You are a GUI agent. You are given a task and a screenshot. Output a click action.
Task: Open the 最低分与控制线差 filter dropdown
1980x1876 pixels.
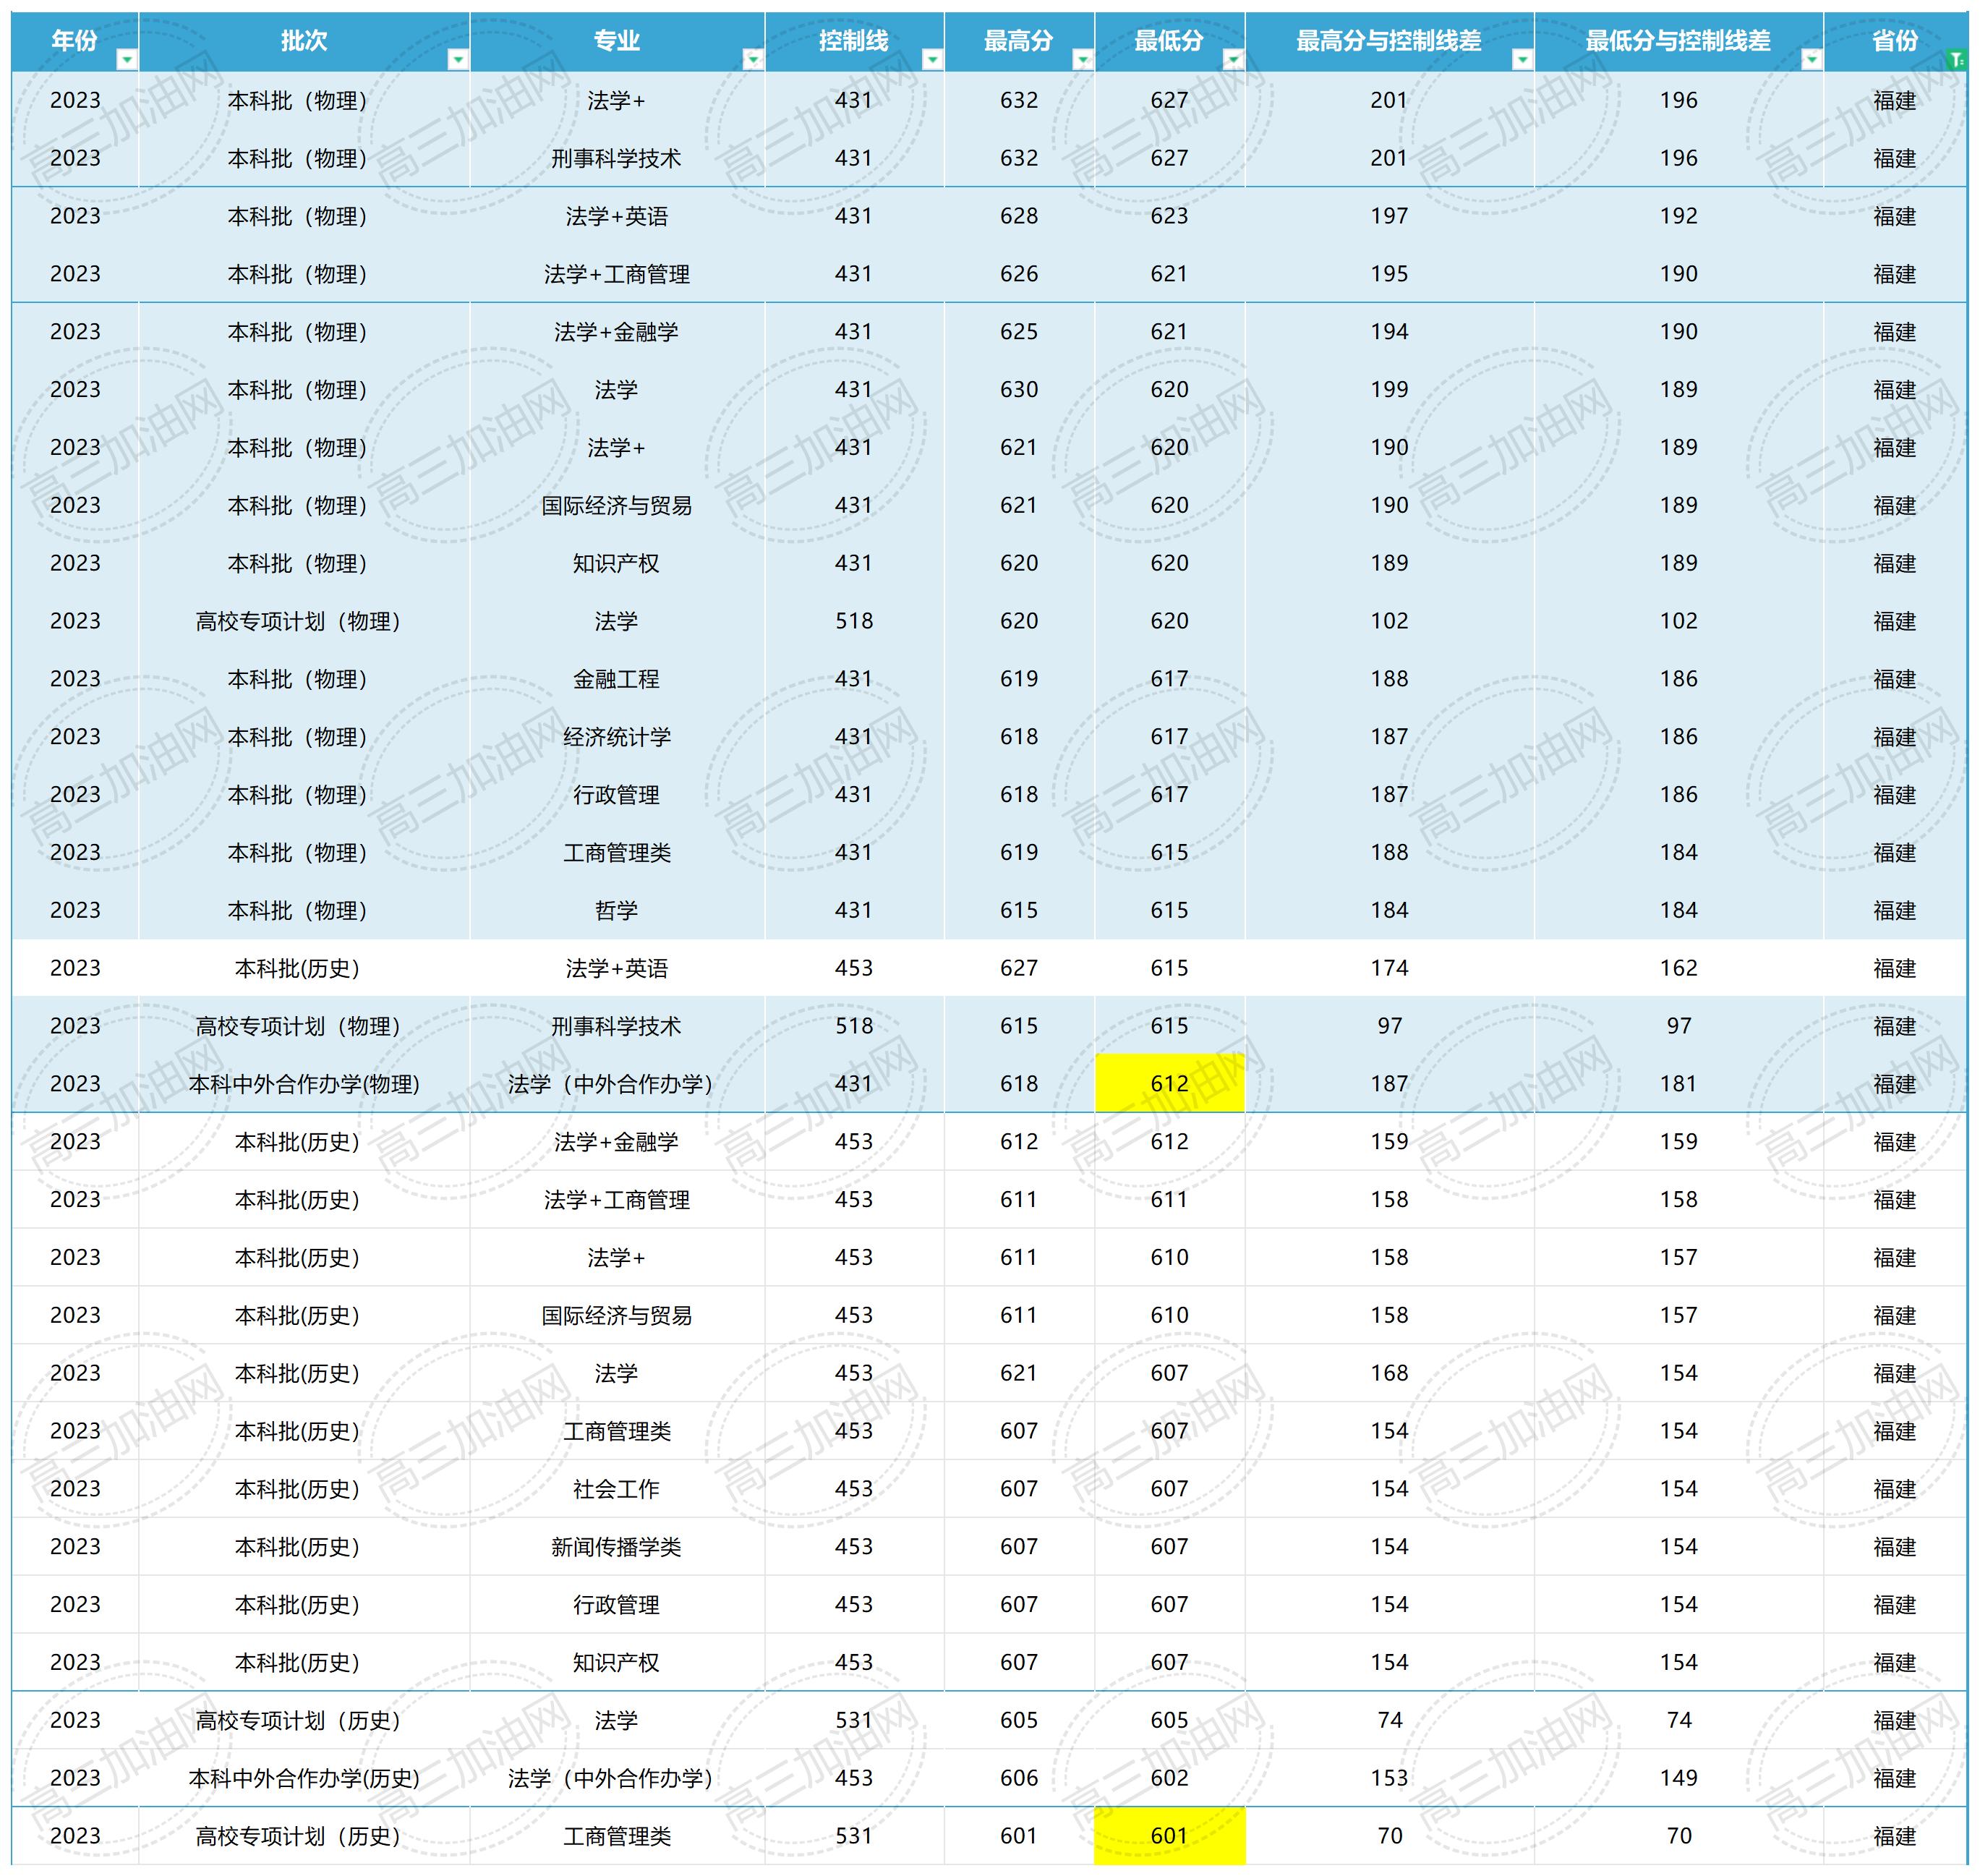coord(1811,60)
